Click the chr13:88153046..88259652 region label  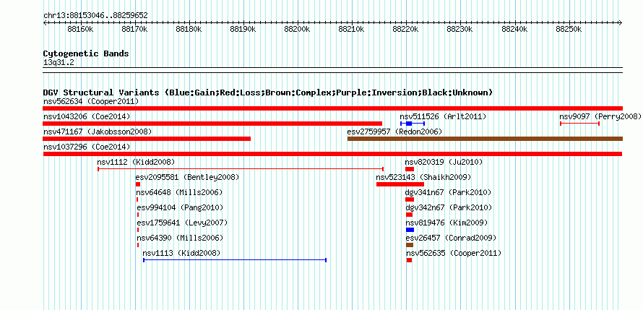(95, 15)
